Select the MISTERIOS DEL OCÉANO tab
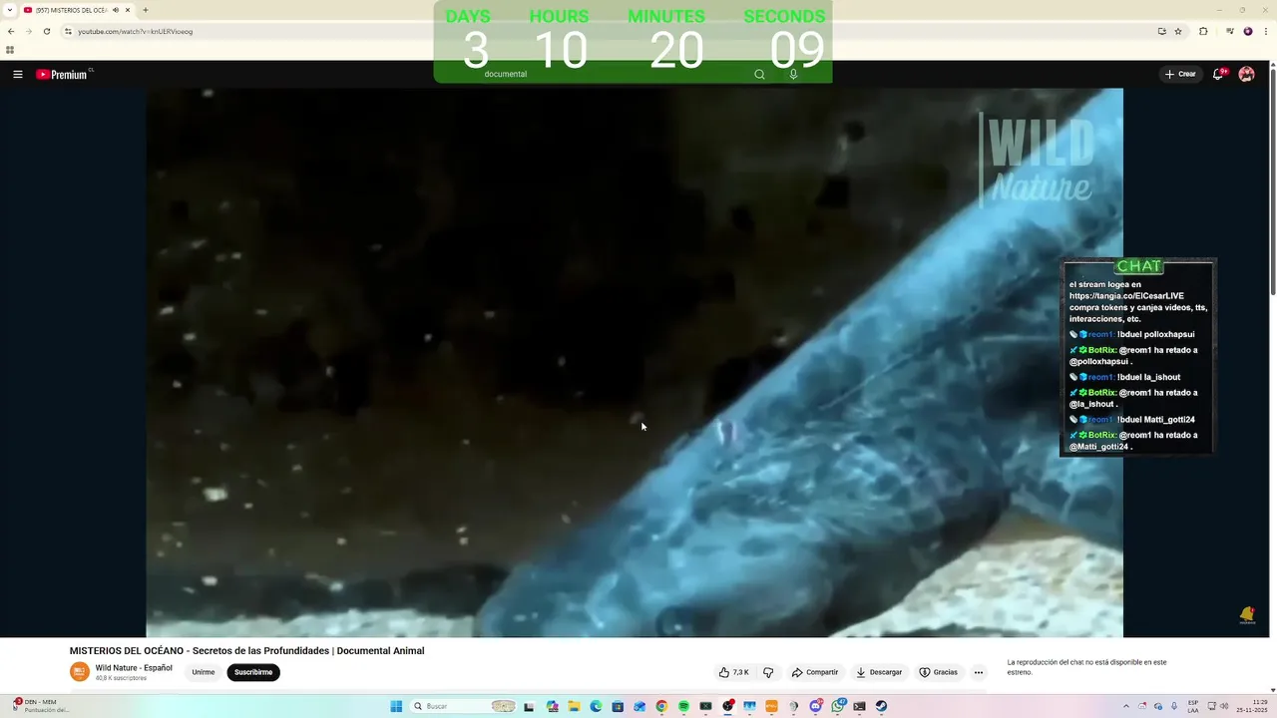1277x718 pixels. tap(72, 10)
